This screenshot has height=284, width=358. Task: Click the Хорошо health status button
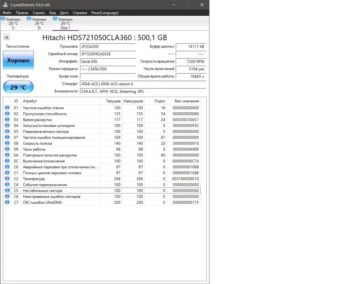coord(18,60)
